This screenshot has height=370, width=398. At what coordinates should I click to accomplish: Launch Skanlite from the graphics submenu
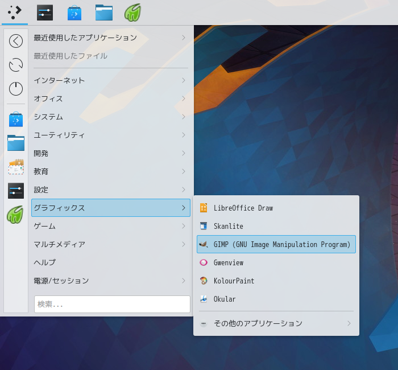(276, 226)
